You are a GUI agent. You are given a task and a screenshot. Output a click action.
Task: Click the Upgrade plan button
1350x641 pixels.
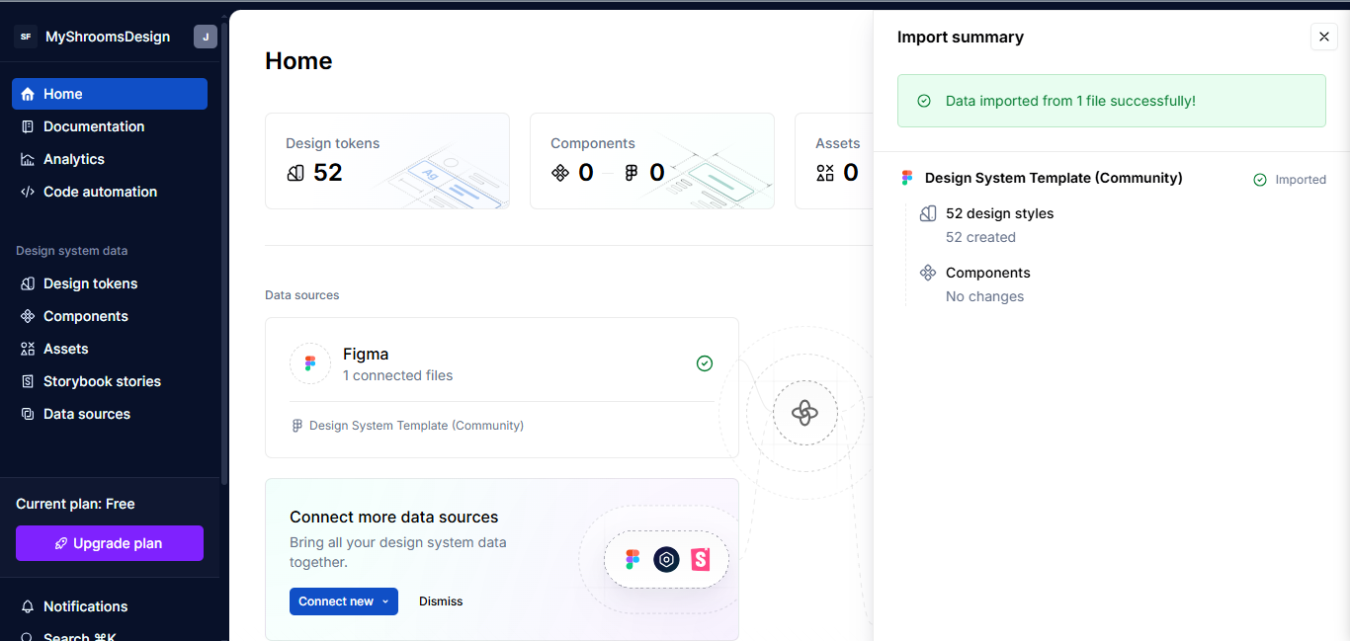click(109, 543)
